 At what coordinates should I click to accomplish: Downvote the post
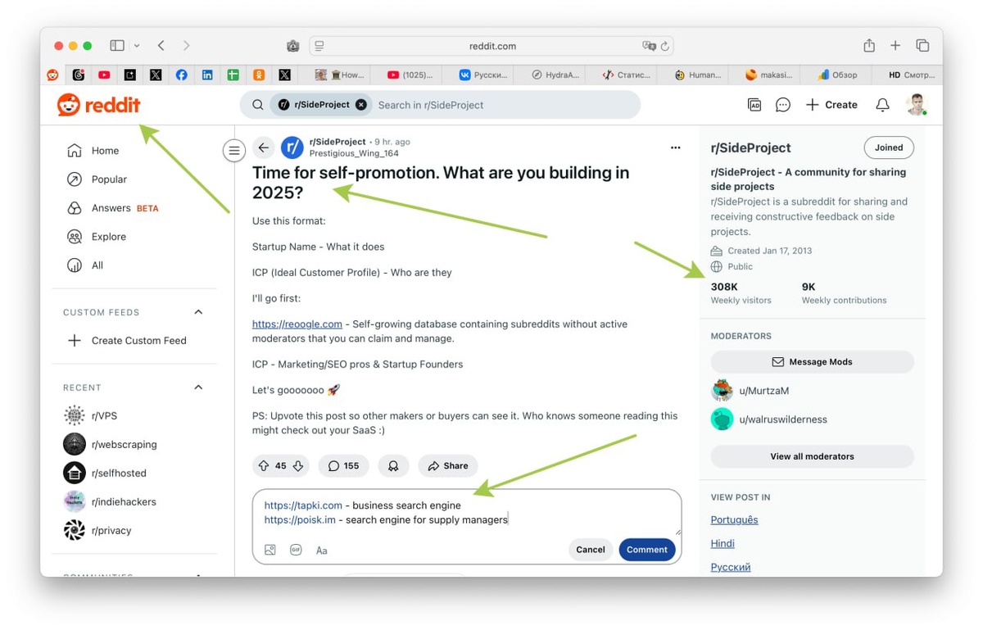point(298,465)
